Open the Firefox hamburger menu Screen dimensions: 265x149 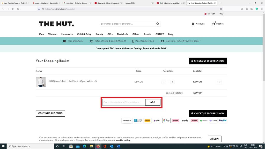point(262,9)
